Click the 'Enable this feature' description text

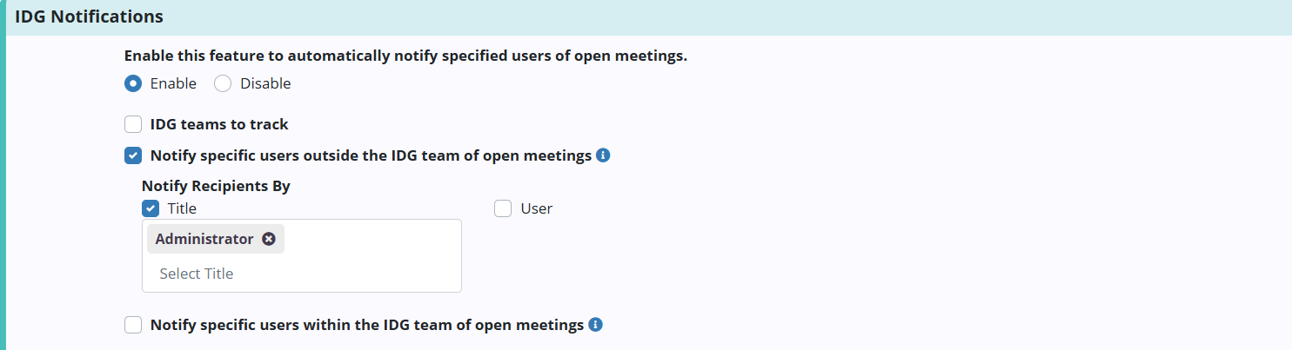(405, 56)
